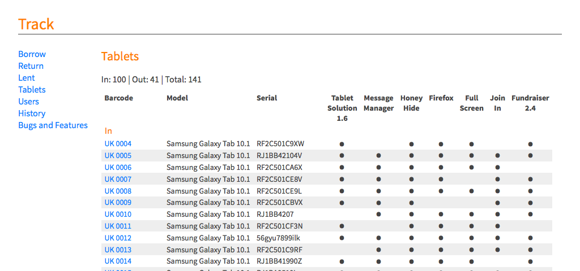Click the Tablets page heading
This screenshot has height=271, width=580.
coord(120,56)
